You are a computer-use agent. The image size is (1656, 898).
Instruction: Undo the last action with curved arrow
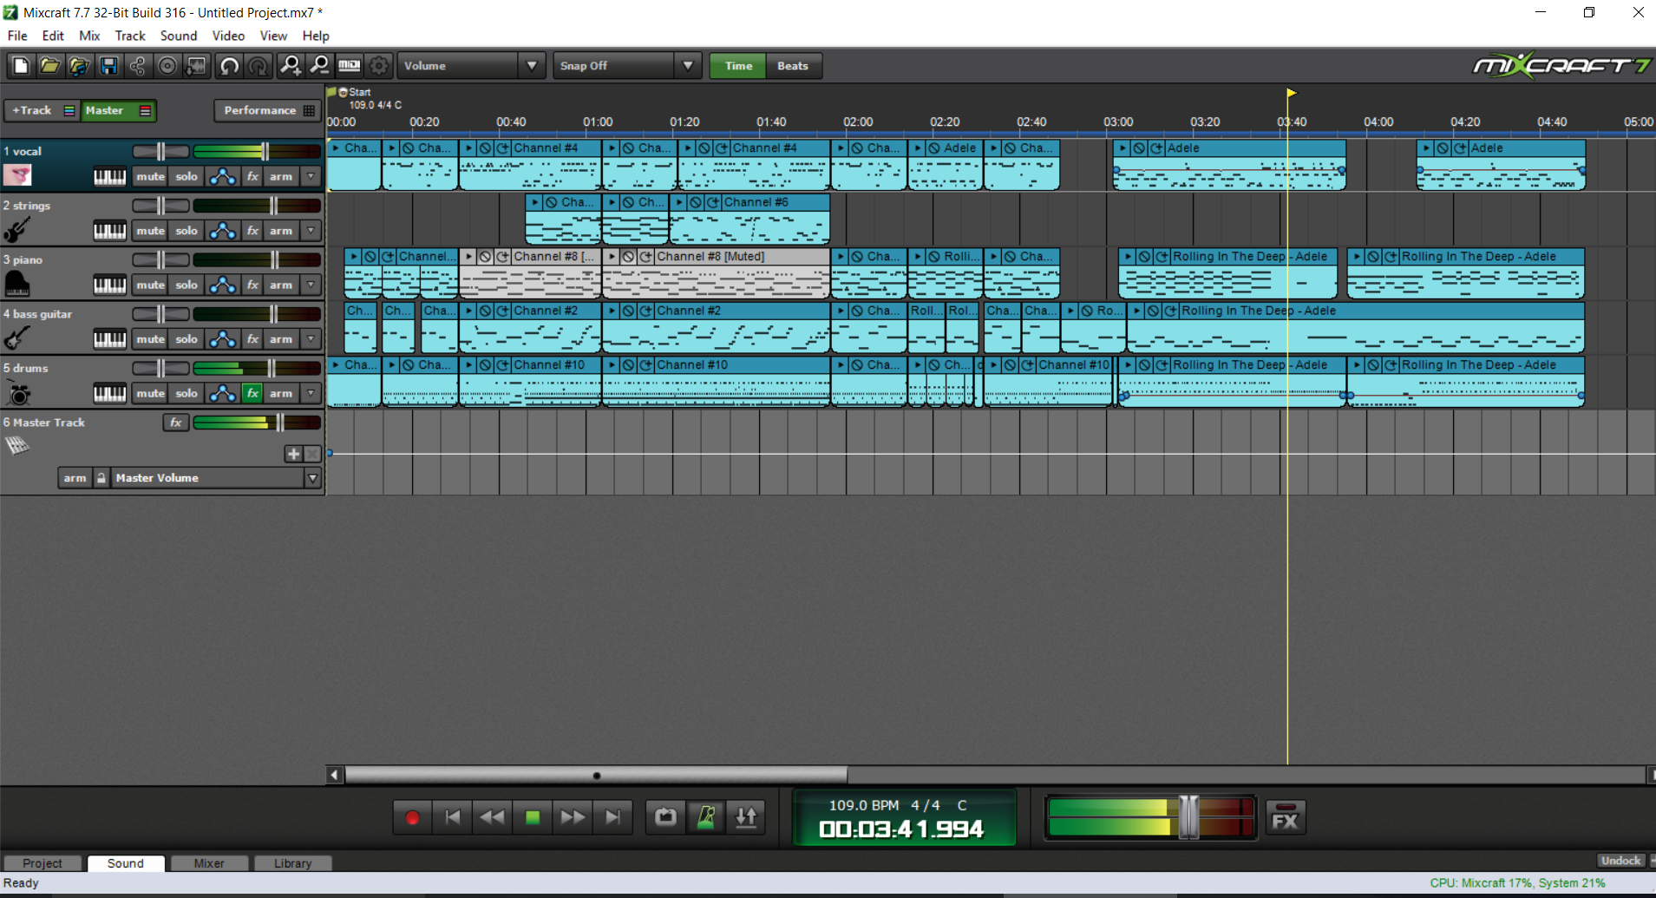[x=229, y=66]
